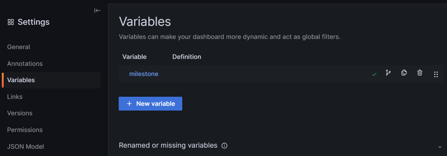
Task: Duplicate the milestone variable
Action: (x=404, y=73)
